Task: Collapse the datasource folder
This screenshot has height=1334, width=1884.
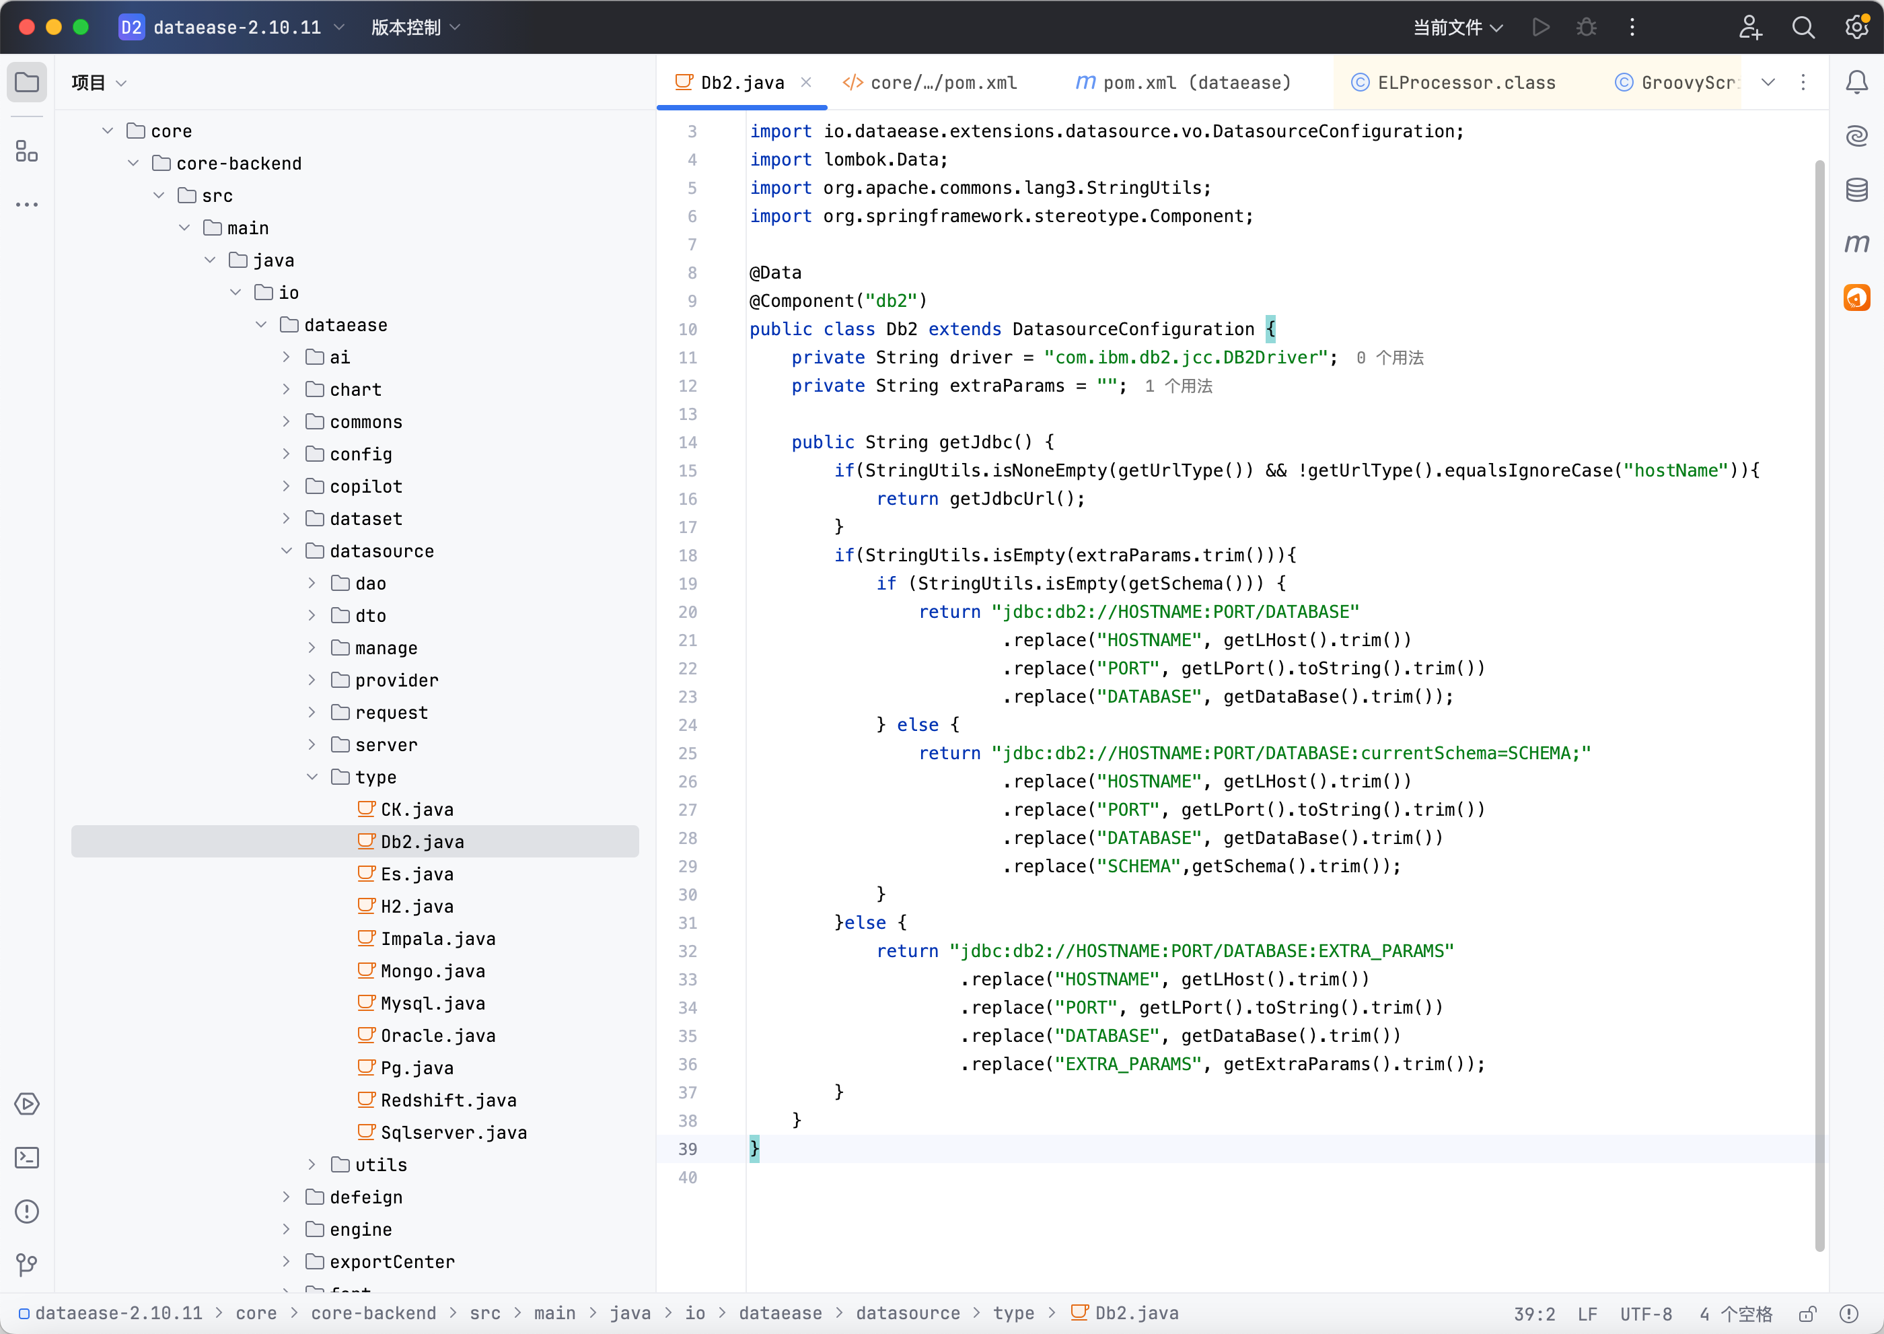Action: (287, 551)
